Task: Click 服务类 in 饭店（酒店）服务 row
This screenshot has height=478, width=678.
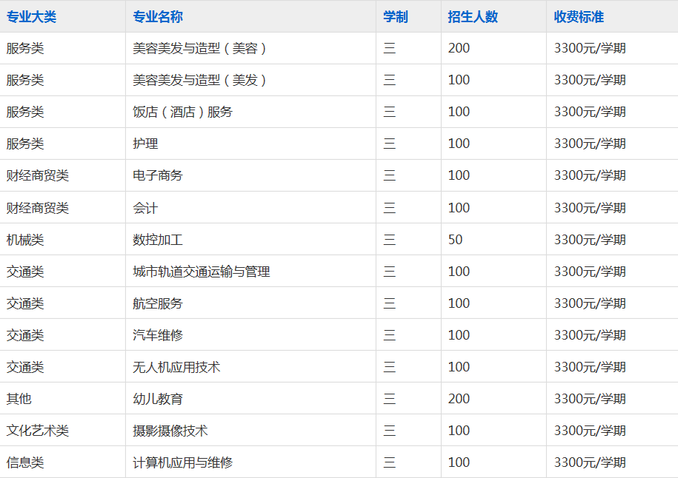Action: [x=25, y=112]
